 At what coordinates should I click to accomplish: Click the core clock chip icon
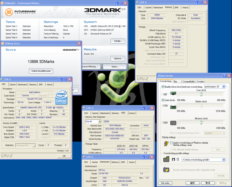(x=173, y=94)
